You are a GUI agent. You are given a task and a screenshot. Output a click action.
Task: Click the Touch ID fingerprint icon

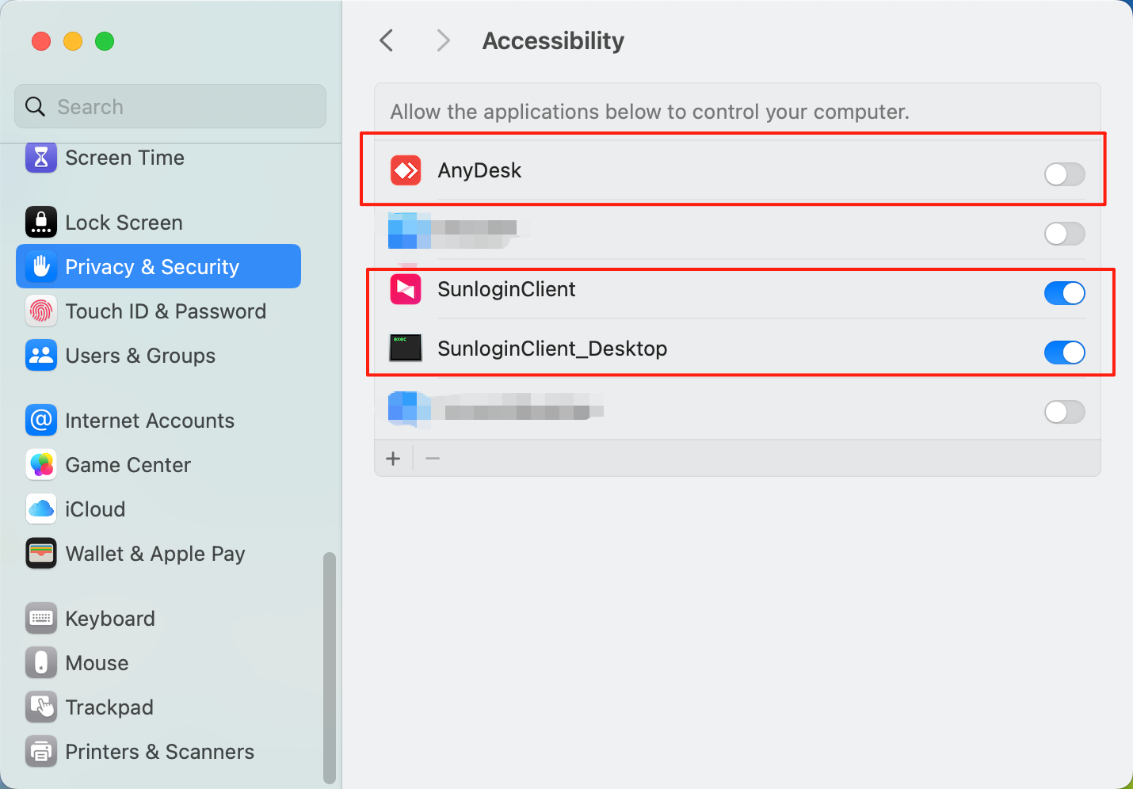tap(40, 311)
